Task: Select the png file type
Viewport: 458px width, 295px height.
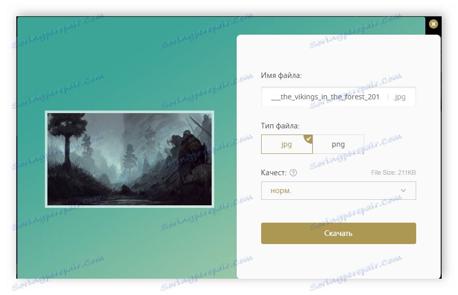Action: tap(338, 144)
